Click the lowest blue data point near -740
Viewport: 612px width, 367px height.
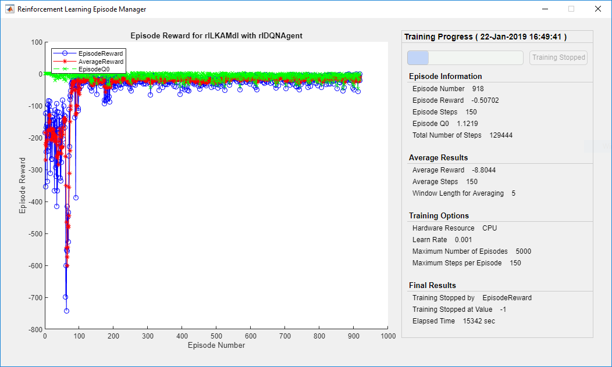66,311
